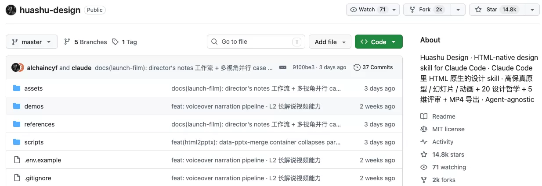The height and width of the screenshot is (186, 542).
Task: Click the MIT license scale icon
Action: point(424,129)
